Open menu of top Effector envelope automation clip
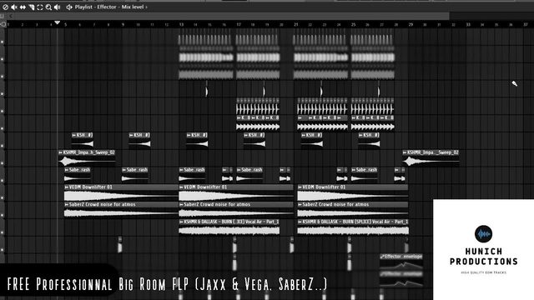The image size is (534, 300). point(382,257)
